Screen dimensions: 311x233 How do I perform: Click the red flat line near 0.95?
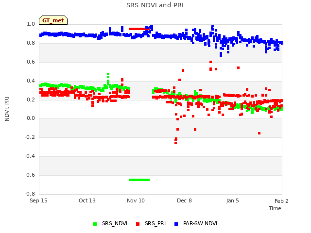pos(139,29)
